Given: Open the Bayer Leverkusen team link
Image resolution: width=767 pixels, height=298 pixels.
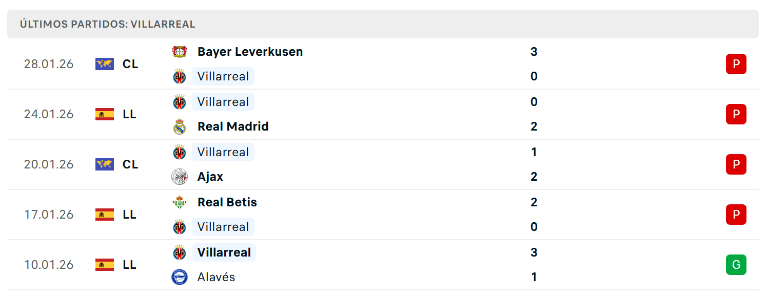Looking at the screenshot, I should point(250,52).
